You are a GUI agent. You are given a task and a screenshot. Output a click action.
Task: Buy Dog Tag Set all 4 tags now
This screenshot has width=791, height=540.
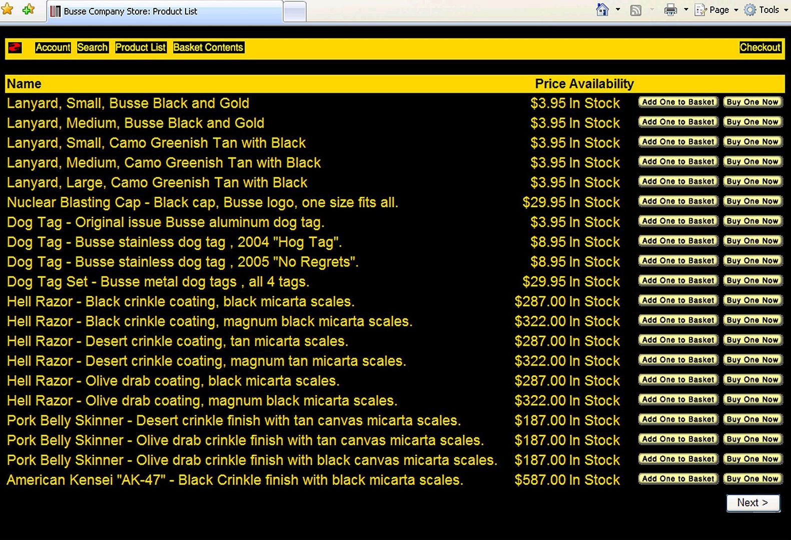coord(752,280)
